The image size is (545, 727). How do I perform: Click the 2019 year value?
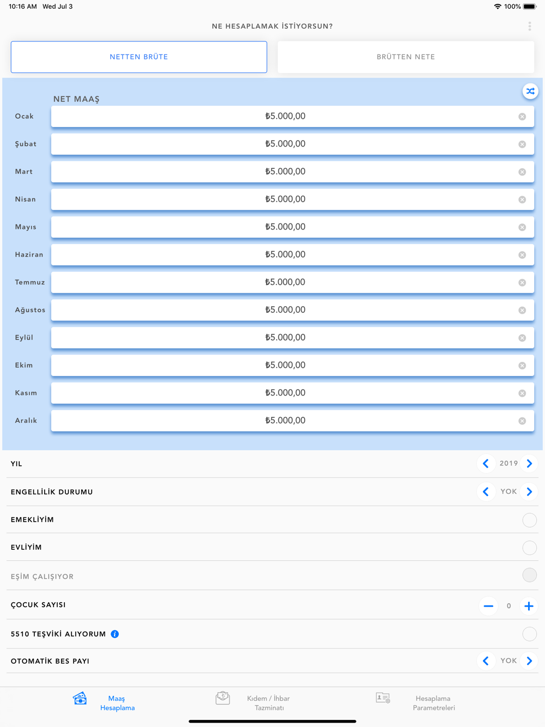point(508,464)
